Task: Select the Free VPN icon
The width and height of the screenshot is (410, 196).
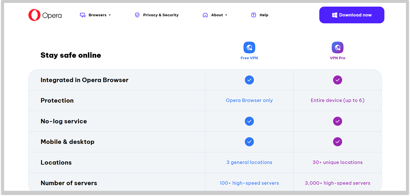Action: 249,47
